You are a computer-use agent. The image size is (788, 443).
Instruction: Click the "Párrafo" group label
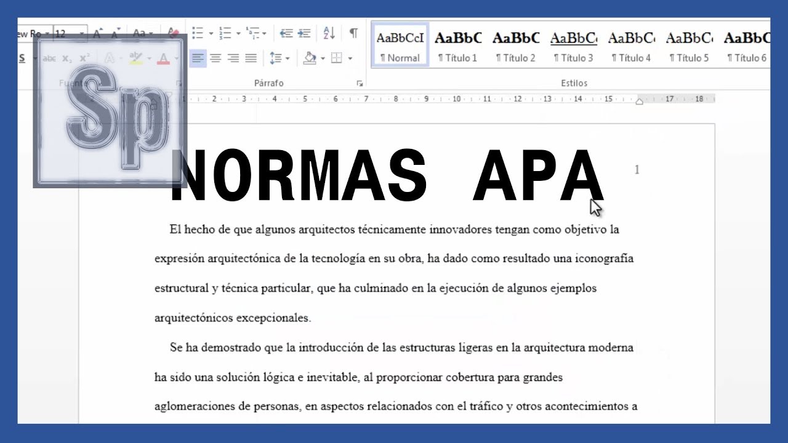click(269, 83)
